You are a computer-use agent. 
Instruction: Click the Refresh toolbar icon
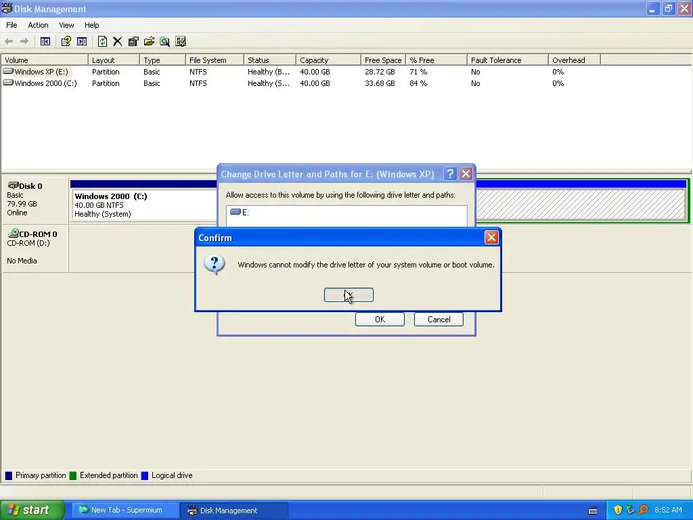[x=102, y=41]
